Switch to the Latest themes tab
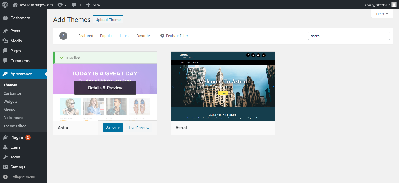This screenshot has width=399, height=183. (125, 36)
